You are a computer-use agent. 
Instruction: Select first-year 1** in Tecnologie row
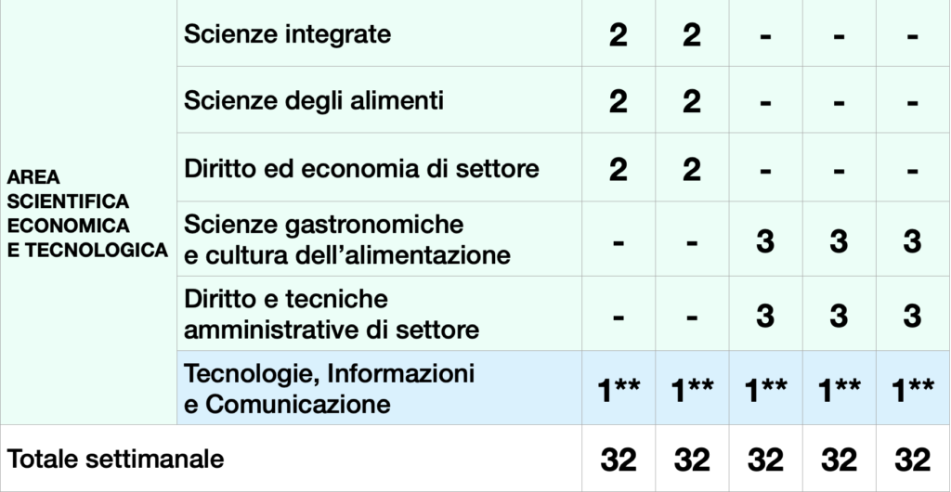pyautogui.click(x=618, y=390)
